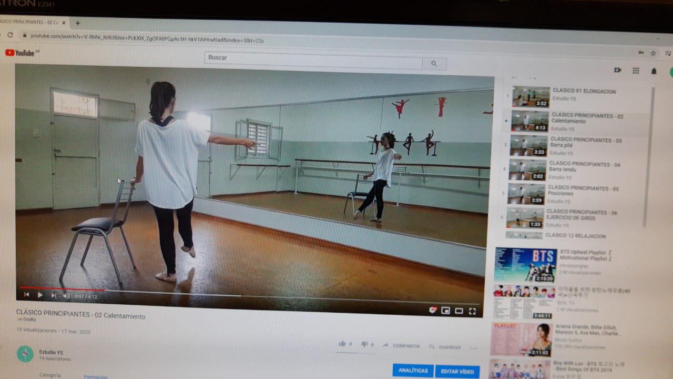Viewport: 673px width, 379px height.
Task: Open the player settings gear
Action: [432, 310]
